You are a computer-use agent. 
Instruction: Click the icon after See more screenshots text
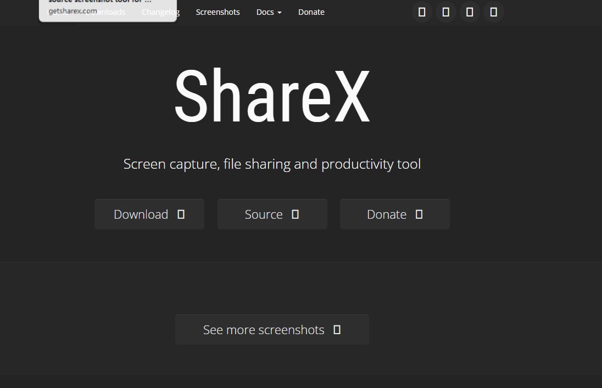(x=337, y=330)
